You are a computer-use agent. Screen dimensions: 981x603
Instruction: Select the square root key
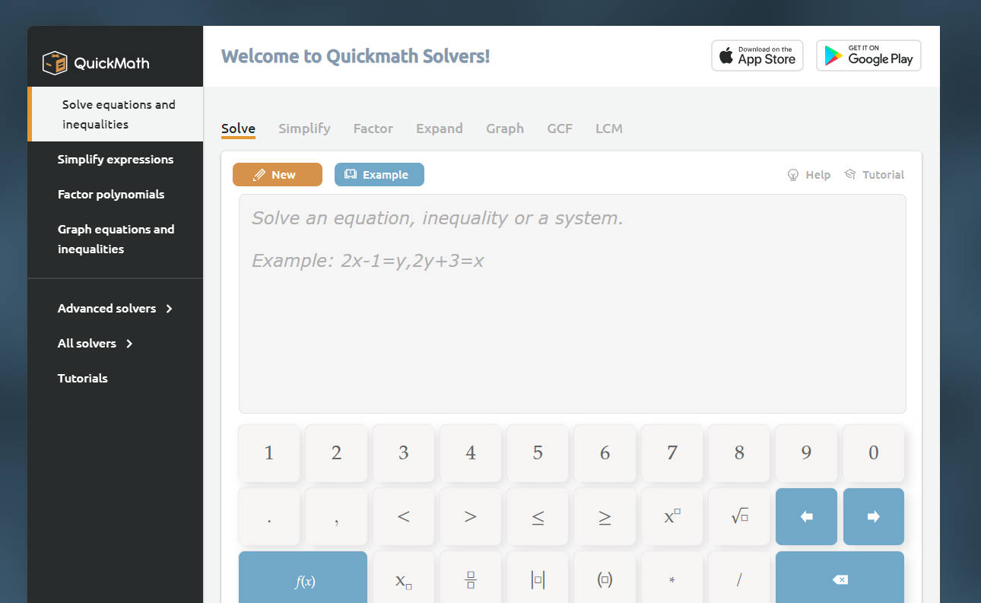pos(738,516)
